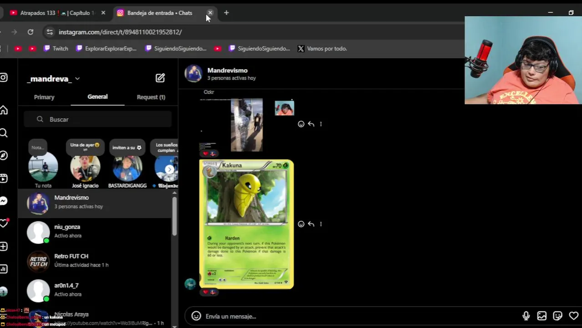Open the Vamos por todo. X bookmark
The height and width of the screenshot is (328, 582).
(322, 48)
